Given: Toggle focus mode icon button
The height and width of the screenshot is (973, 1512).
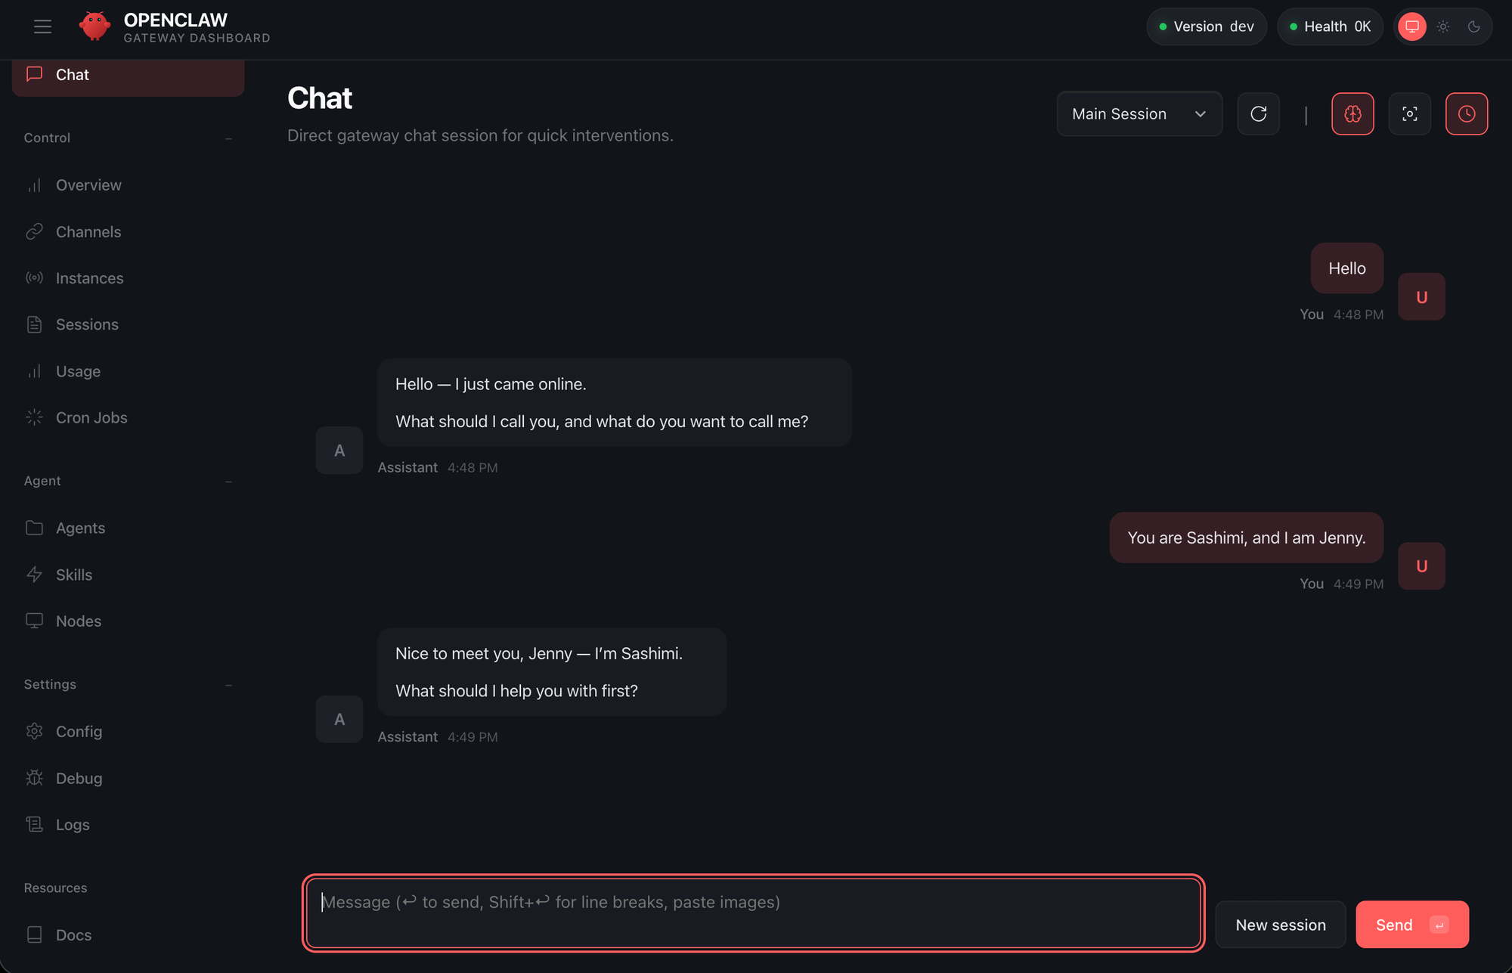Looking at the screenshot, I should click(x=1409, y=114).
